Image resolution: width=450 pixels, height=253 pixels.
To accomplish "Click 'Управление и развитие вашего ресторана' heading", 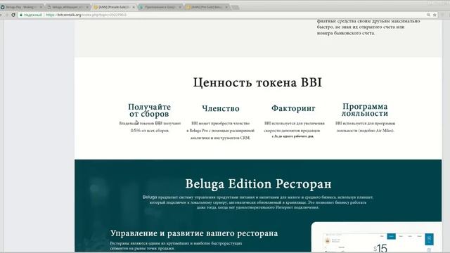I will click(x=194, y=233).
